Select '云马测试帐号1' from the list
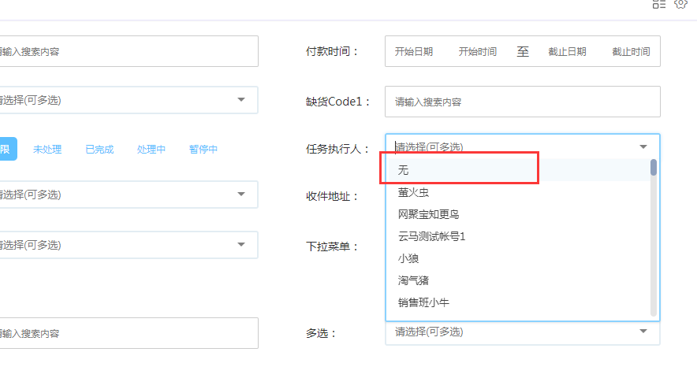This screenshot has width=697, height=378. [x=432, y=236]
